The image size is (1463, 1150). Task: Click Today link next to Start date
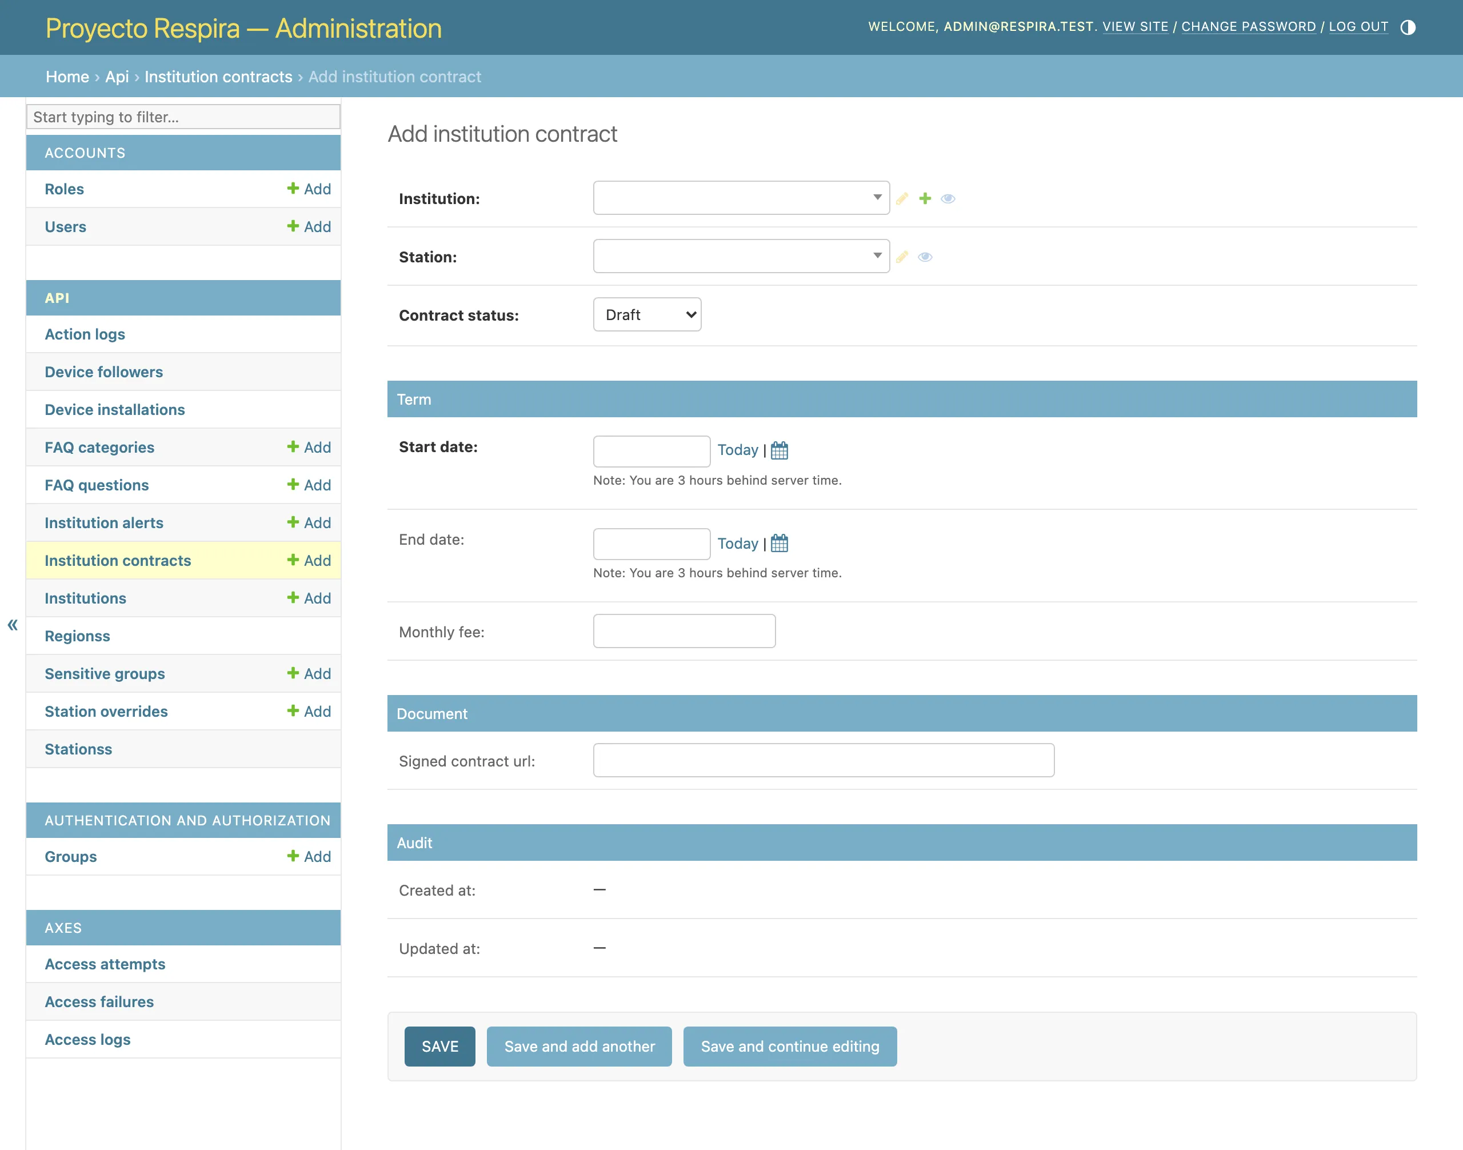(x=737, y=450)
